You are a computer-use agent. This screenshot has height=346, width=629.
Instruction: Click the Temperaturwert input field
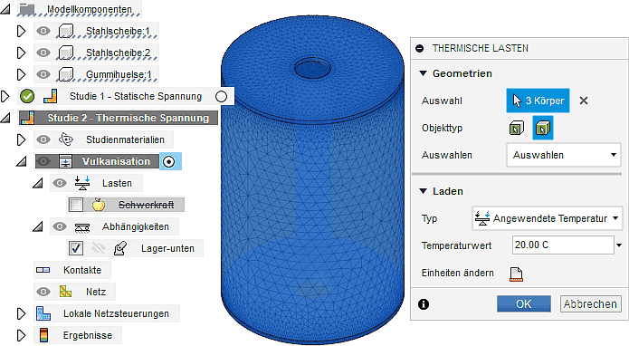tap(563, 245)
